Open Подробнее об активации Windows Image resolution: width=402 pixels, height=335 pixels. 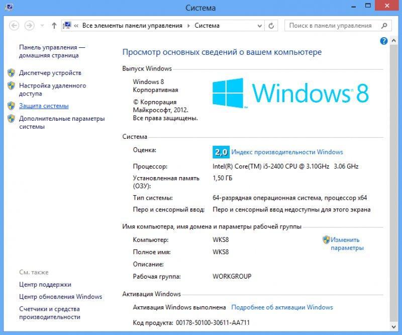click(x=282, y=307)
